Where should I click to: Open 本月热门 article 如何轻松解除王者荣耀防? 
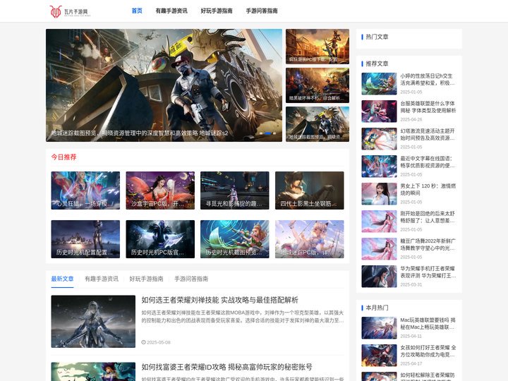[x=428, y=377]
